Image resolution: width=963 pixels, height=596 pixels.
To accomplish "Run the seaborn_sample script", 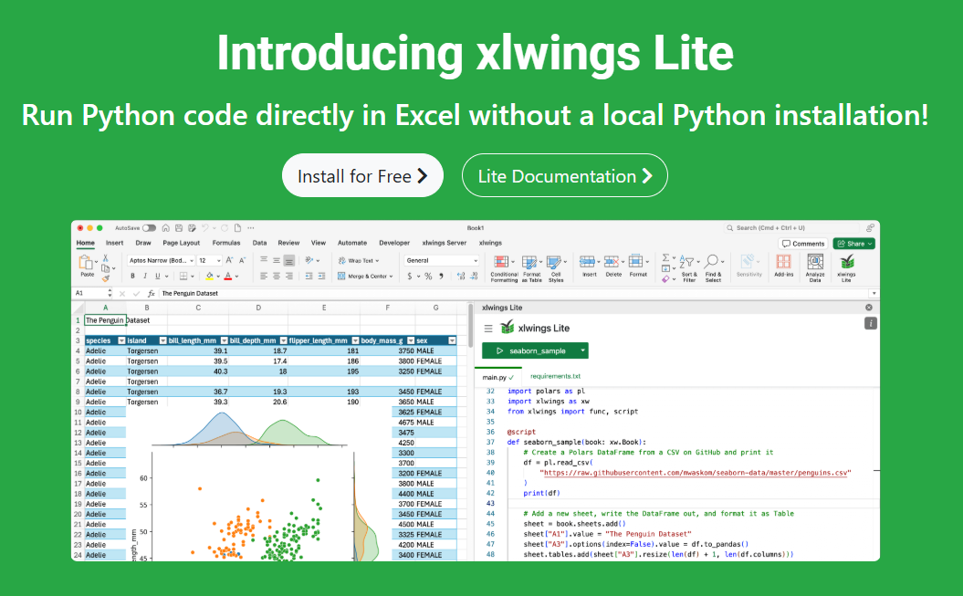I will [x=530, y=350].
